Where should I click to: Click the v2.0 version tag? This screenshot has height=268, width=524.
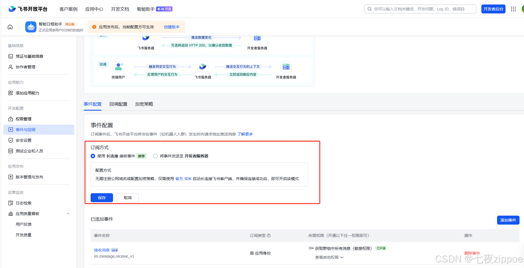(115, 250)
